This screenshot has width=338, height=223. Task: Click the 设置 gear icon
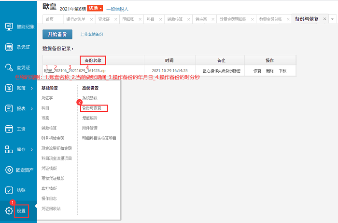pos(9,210)
